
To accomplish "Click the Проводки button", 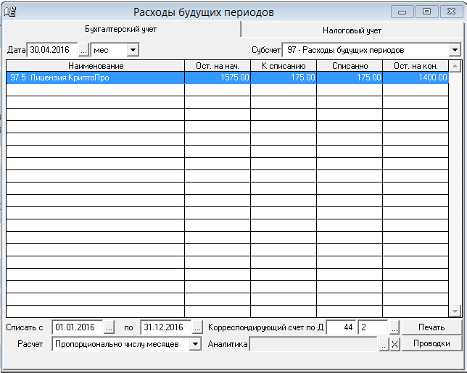I will [x=431, y=343].
